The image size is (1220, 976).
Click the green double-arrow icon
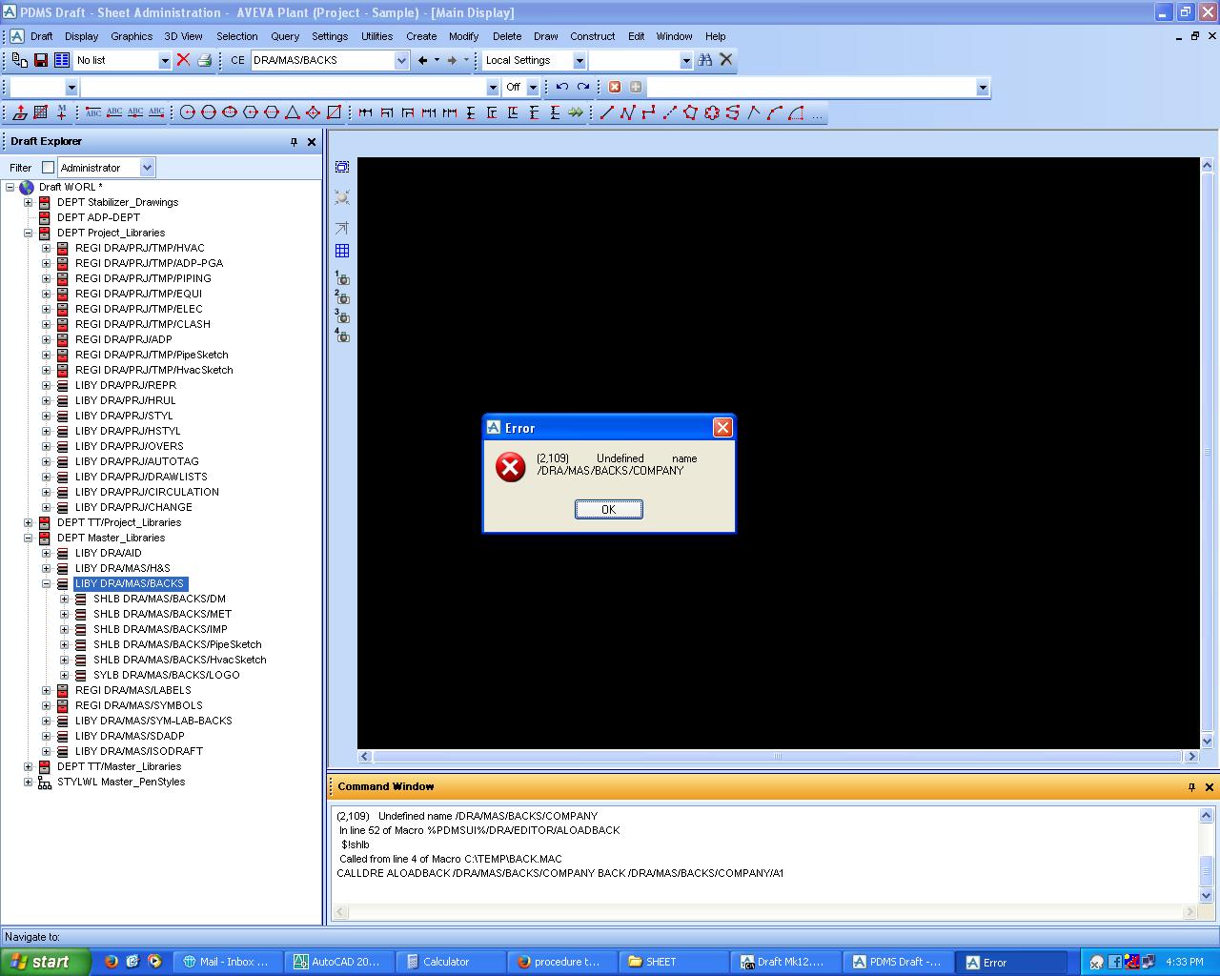[576, 112]
